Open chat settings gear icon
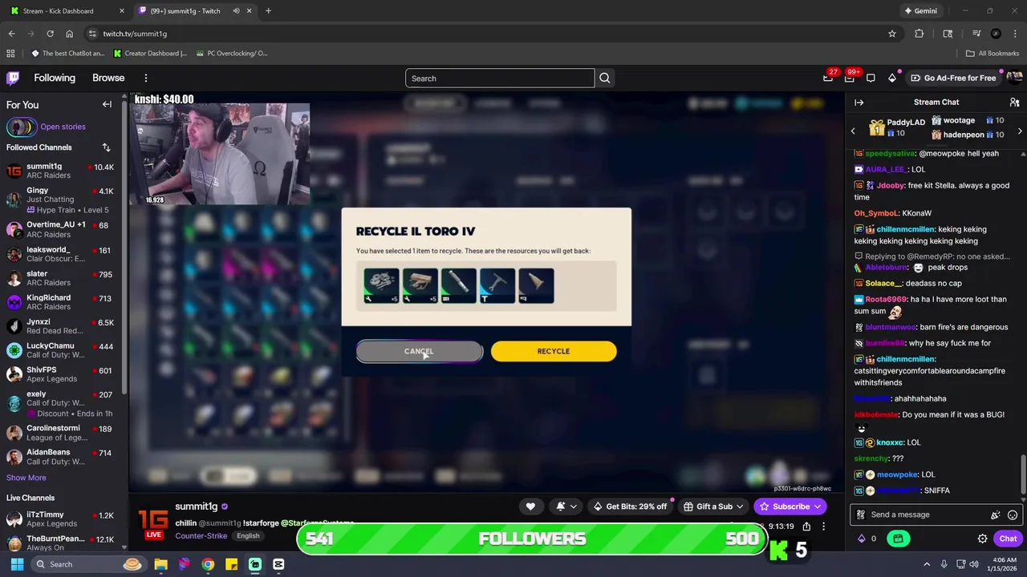The image size is (1027, 577). click(982, 539)
